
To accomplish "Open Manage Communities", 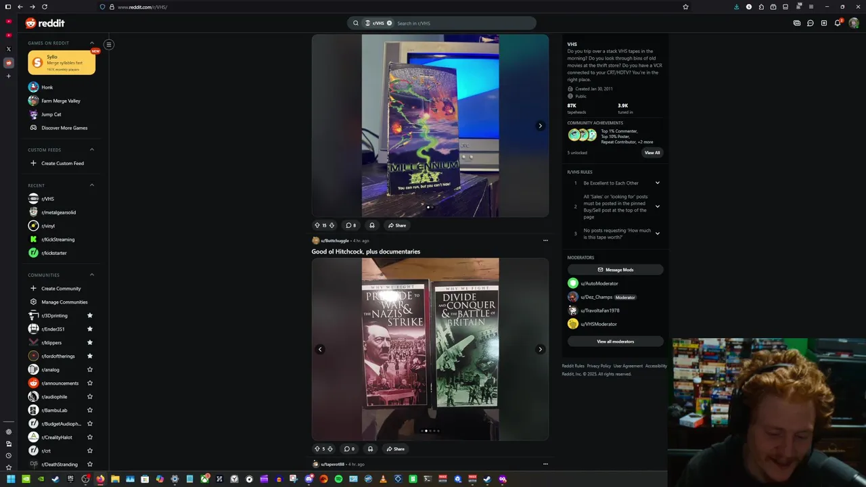I will pos(60,302).
